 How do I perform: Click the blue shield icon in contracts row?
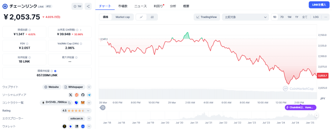77,103
